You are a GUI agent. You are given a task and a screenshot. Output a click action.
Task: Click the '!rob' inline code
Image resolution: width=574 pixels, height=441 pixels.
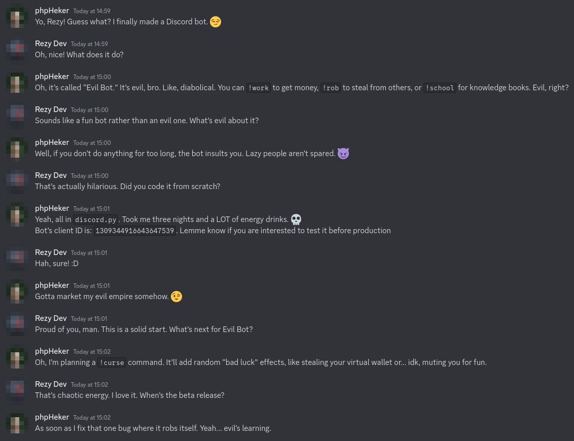pyautogui.click(x=330, y=88)
